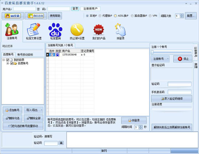Open the 配置 vertical side tab
Image resolution: width=199 pixels, height=154 pixels.
[x=196, y=66]
